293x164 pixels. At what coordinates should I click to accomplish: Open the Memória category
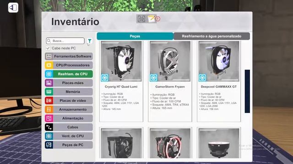[x=69, y=92]
